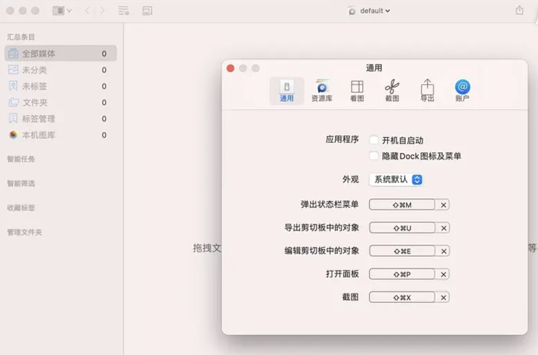Clear the 截图 shortcut with its X button
This screenshot has height=355, width=538.
pos(443,297)
